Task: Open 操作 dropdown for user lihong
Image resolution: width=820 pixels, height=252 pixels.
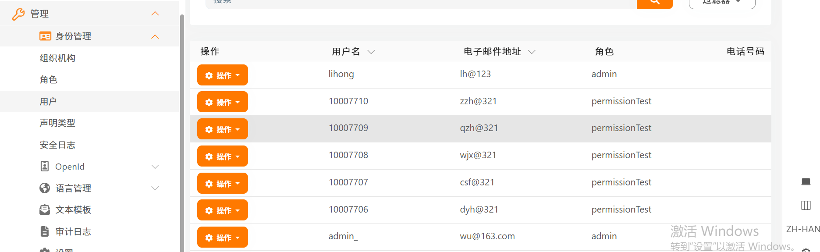Action: tap(223, 75)
